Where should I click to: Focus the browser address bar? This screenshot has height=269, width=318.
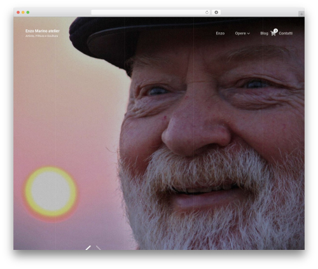[x=148, y=13]
